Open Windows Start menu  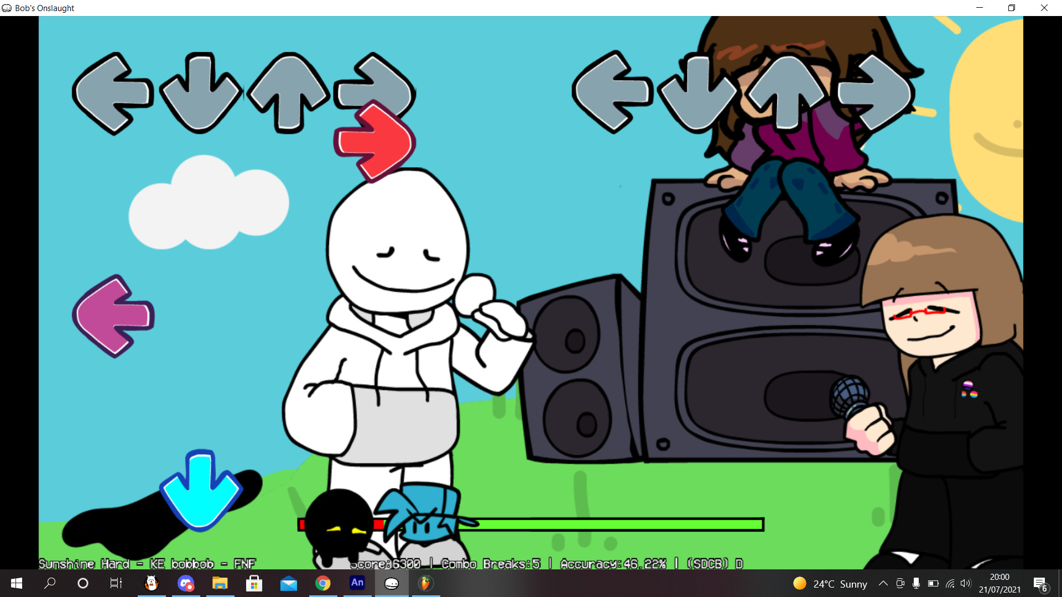click(x=17, y=583)
